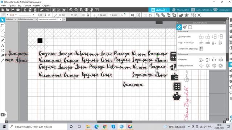The image size is (232, 130).
Task: Open a file with the folder icon
Action: tap(8, 10)
